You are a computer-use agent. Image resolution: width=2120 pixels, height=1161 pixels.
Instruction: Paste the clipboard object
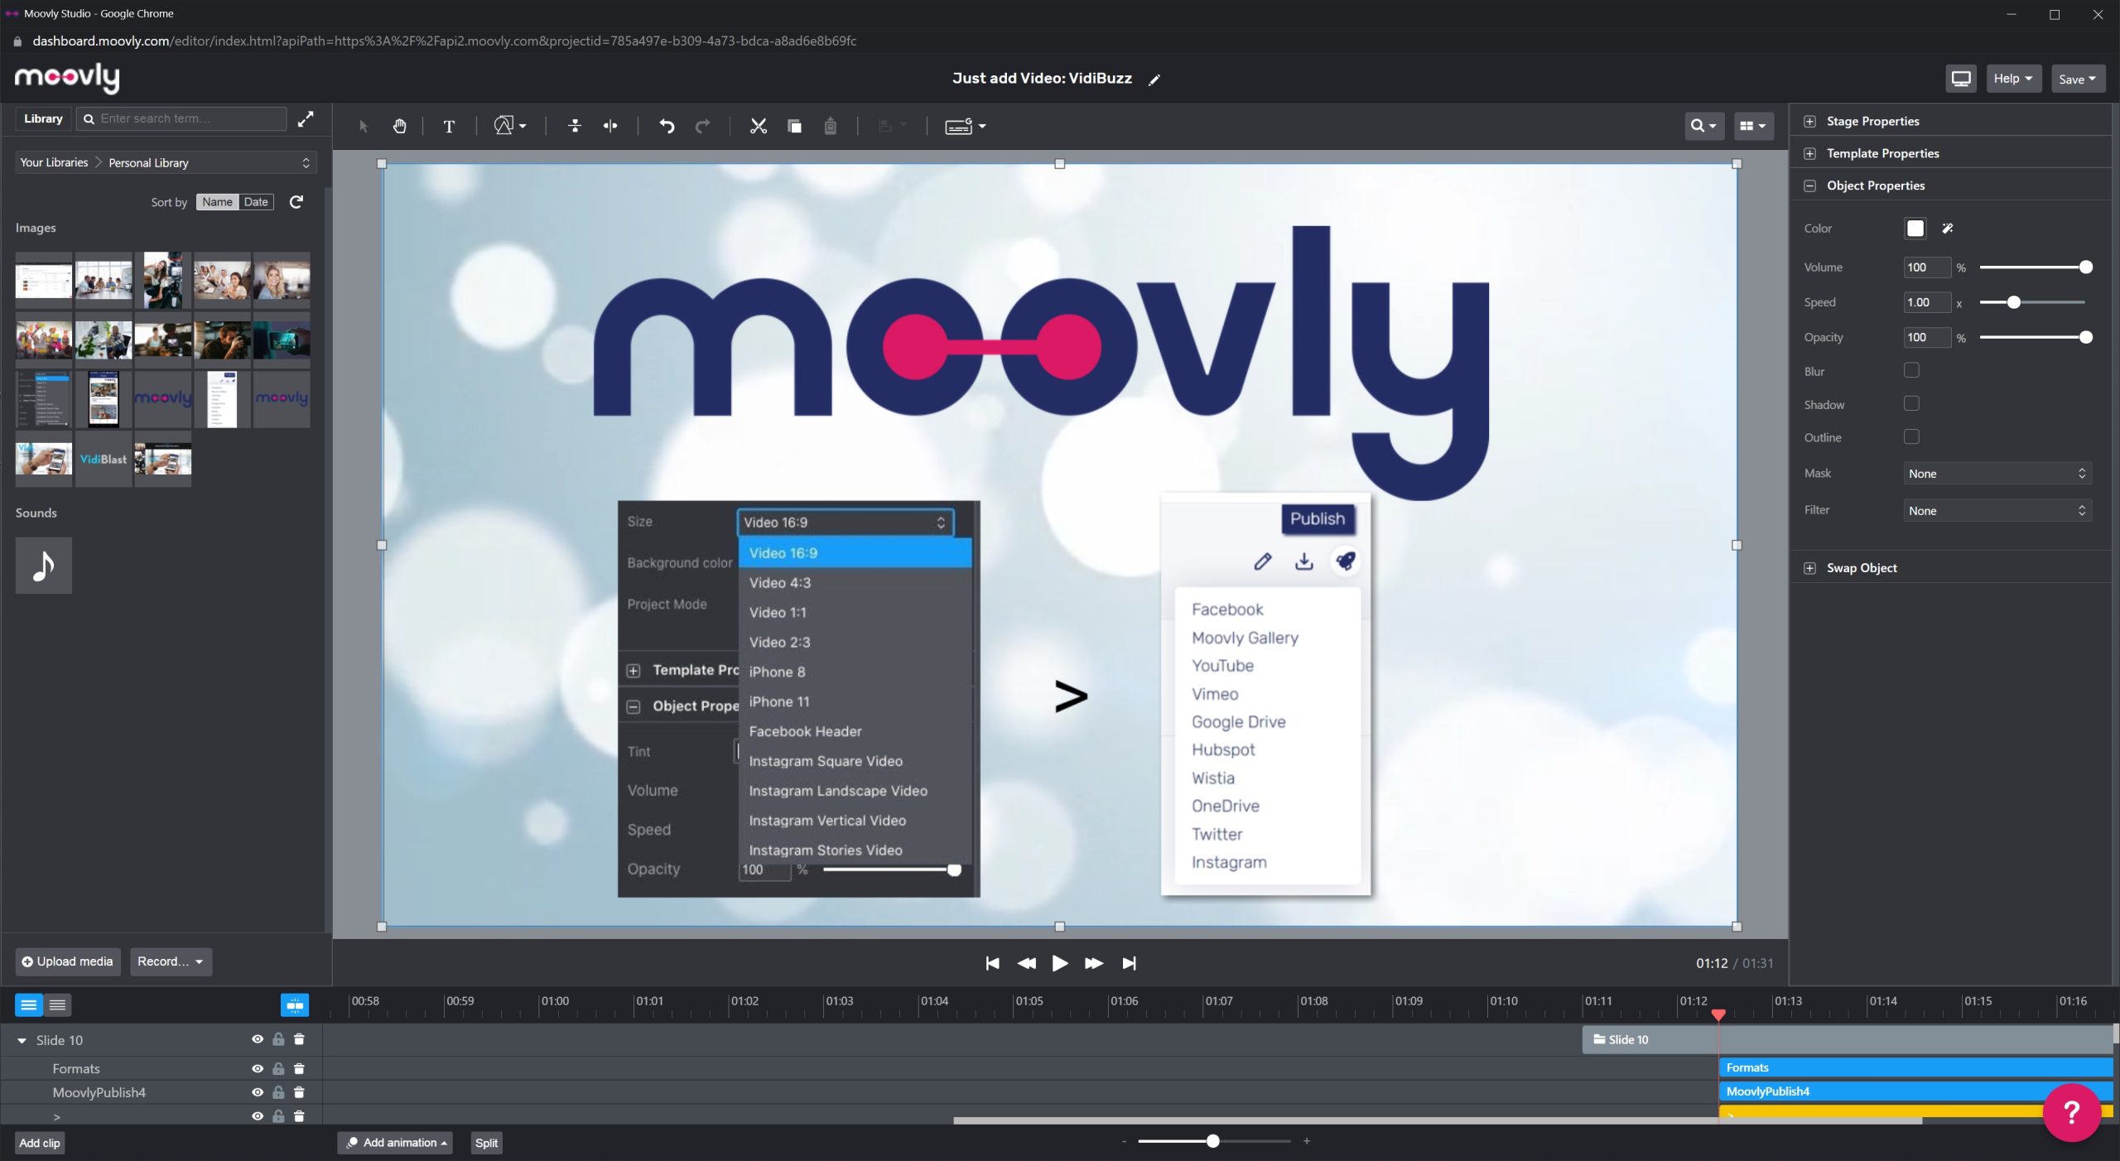[830, 126]
